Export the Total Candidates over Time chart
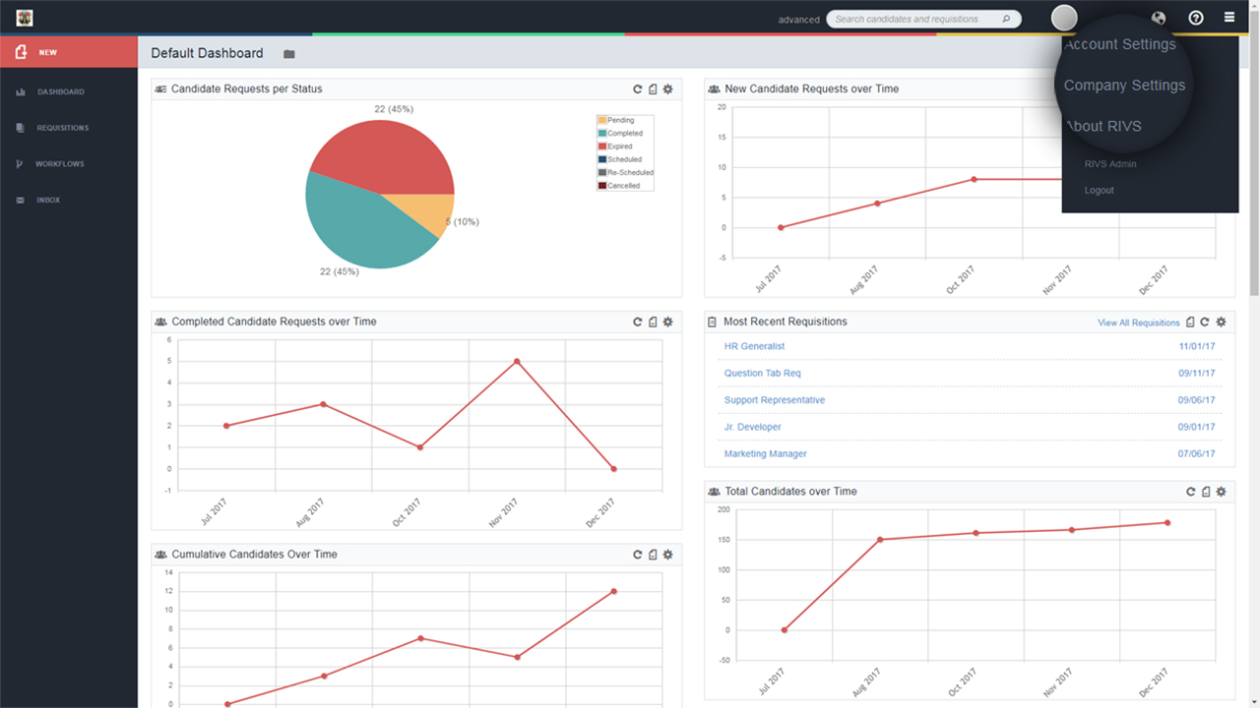This screenshot has height=708, width=1260. coord(1206,492)
